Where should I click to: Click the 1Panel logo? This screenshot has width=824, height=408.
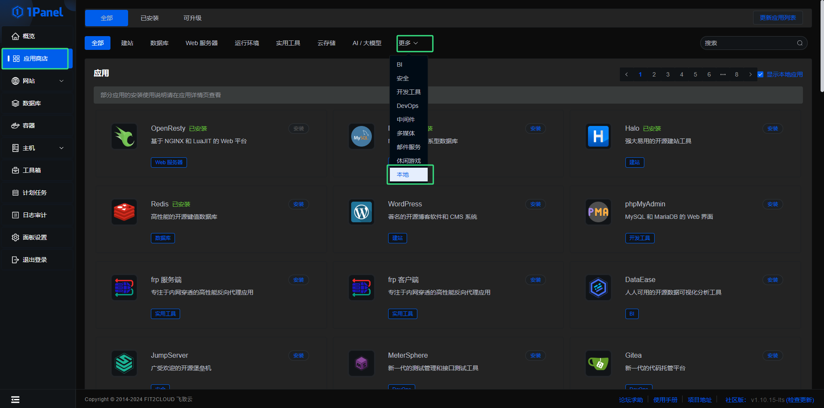click(38, 12)
